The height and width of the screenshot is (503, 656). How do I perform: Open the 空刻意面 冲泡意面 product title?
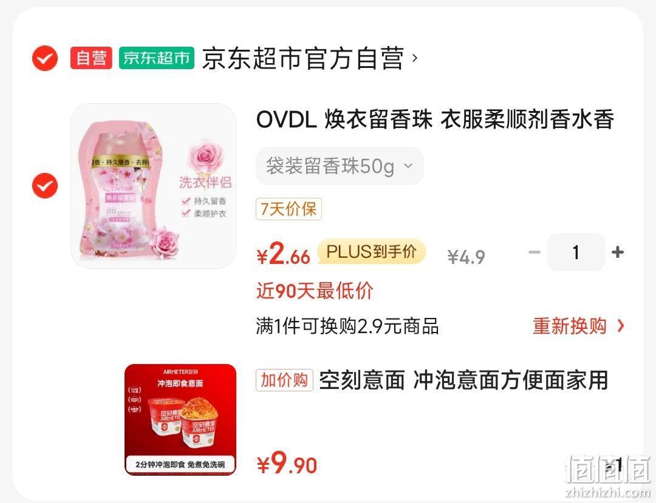(x=463, y=380)
